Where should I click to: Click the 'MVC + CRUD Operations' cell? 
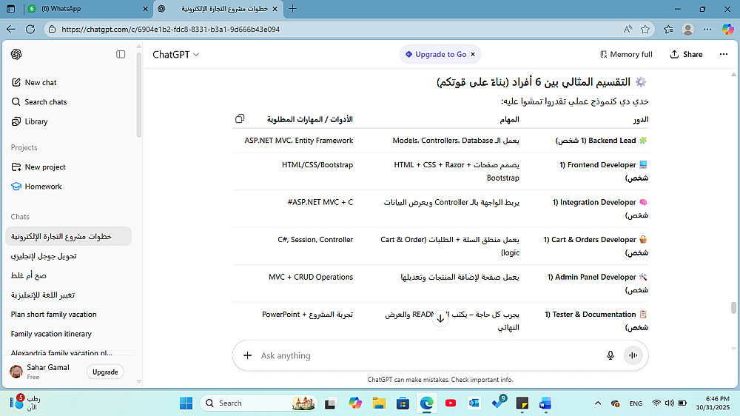point(311,277)
